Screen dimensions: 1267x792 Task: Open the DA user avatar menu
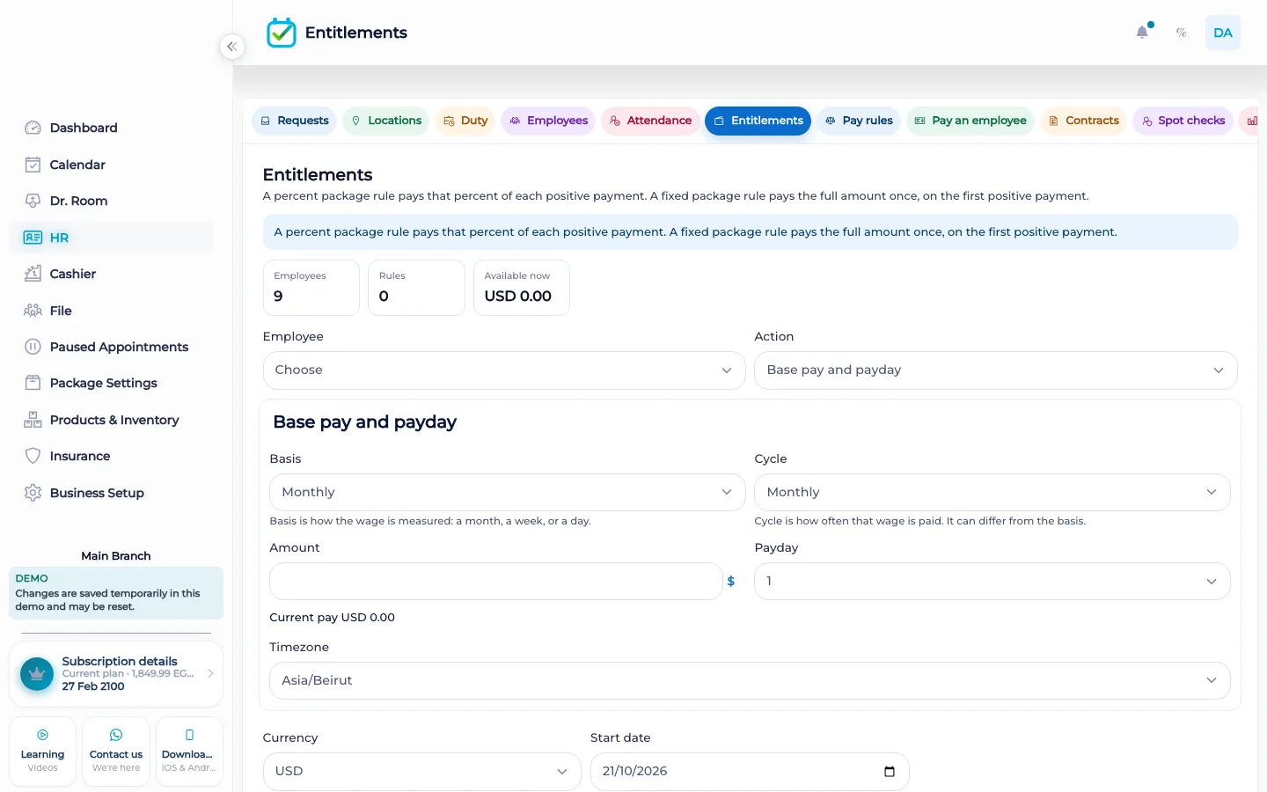(x=1223, y=33)
